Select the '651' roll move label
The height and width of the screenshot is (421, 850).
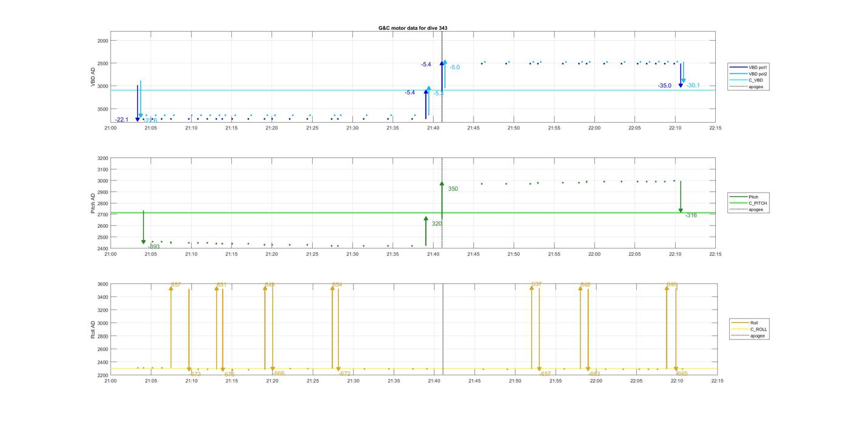coord(222,284)
